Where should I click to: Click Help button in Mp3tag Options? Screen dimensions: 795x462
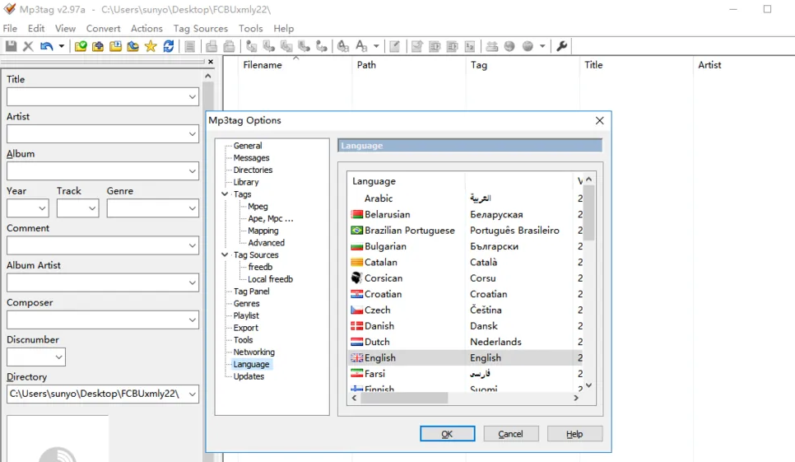pyautogui.click(x=574, y=434)
